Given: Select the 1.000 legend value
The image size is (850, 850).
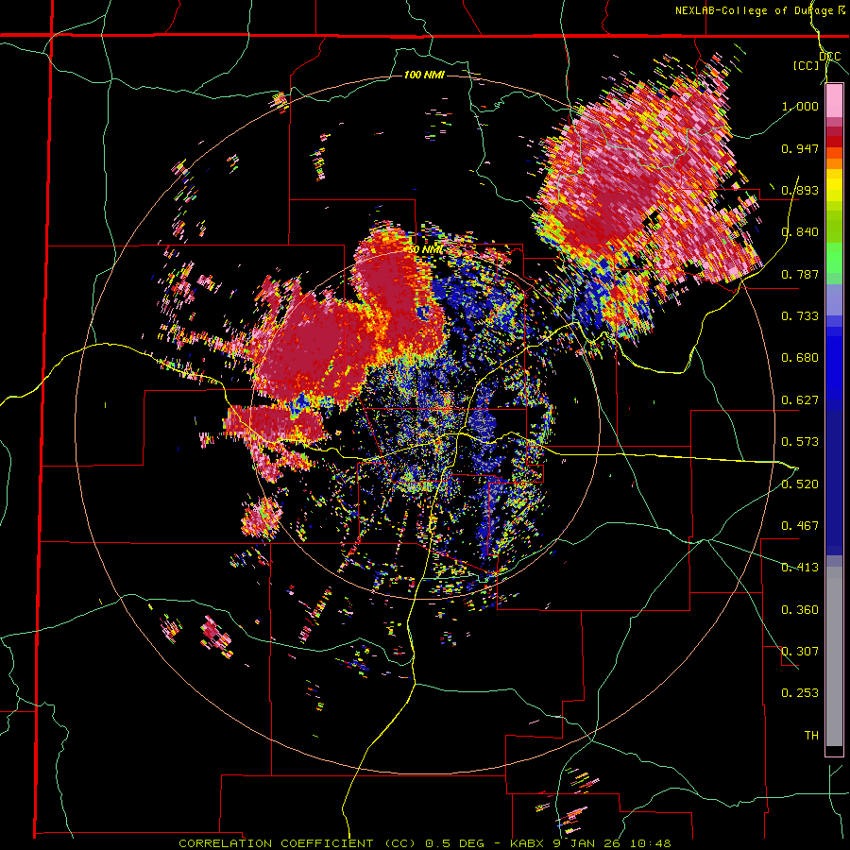Looking at the screenshot, I should (x=800, y=106).
